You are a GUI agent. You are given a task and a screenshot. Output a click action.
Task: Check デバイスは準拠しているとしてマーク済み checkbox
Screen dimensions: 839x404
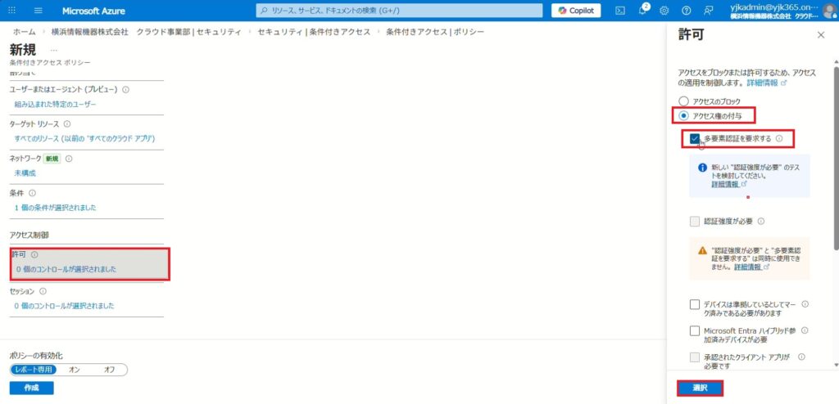pos(695,305)
